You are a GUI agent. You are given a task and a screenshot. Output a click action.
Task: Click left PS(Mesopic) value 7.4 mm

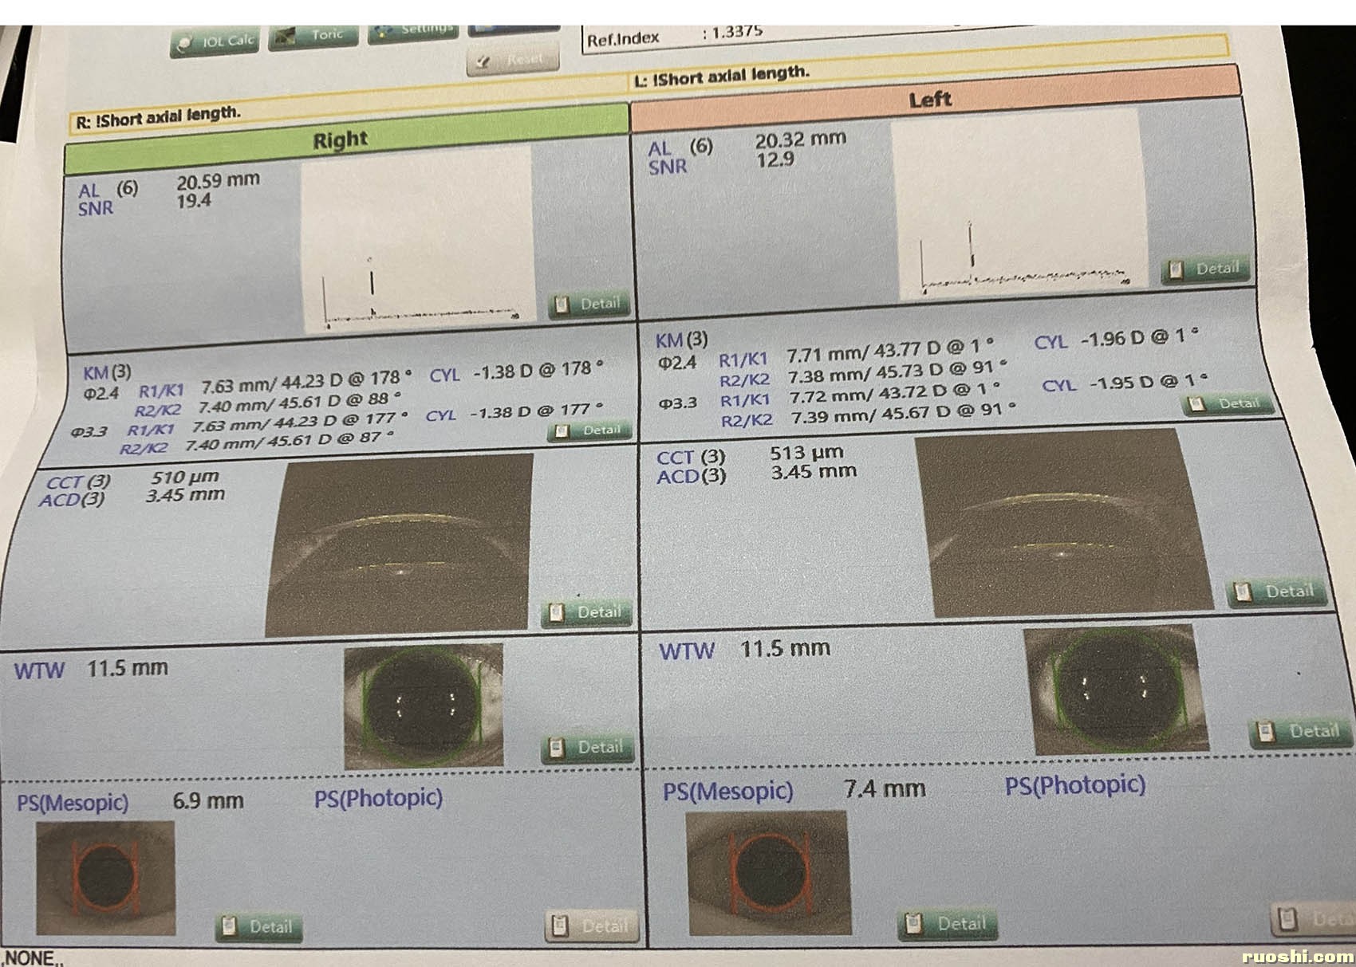885,789
